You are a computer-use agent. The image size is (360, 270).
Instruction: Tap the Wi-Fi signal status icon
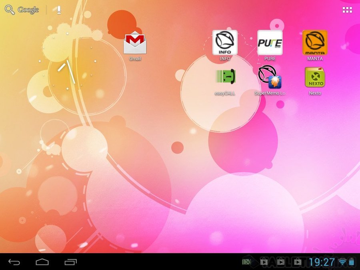coord(342,262)
